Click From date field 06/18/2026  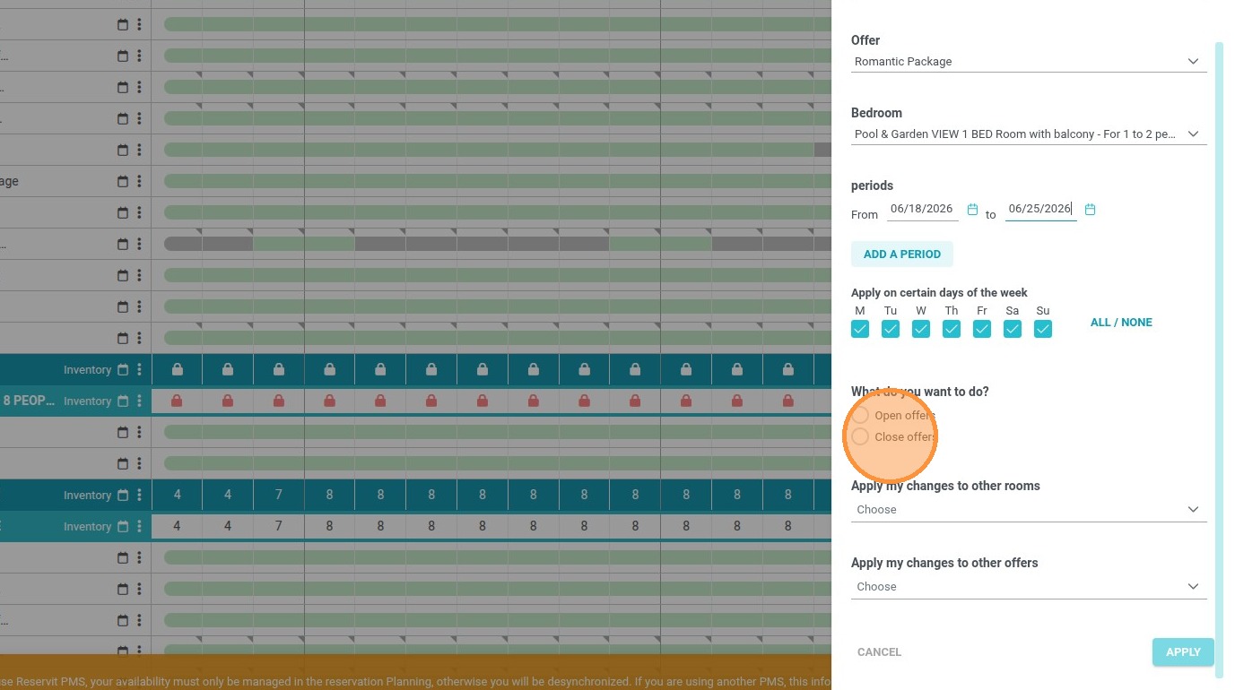[x=922, y=209]
